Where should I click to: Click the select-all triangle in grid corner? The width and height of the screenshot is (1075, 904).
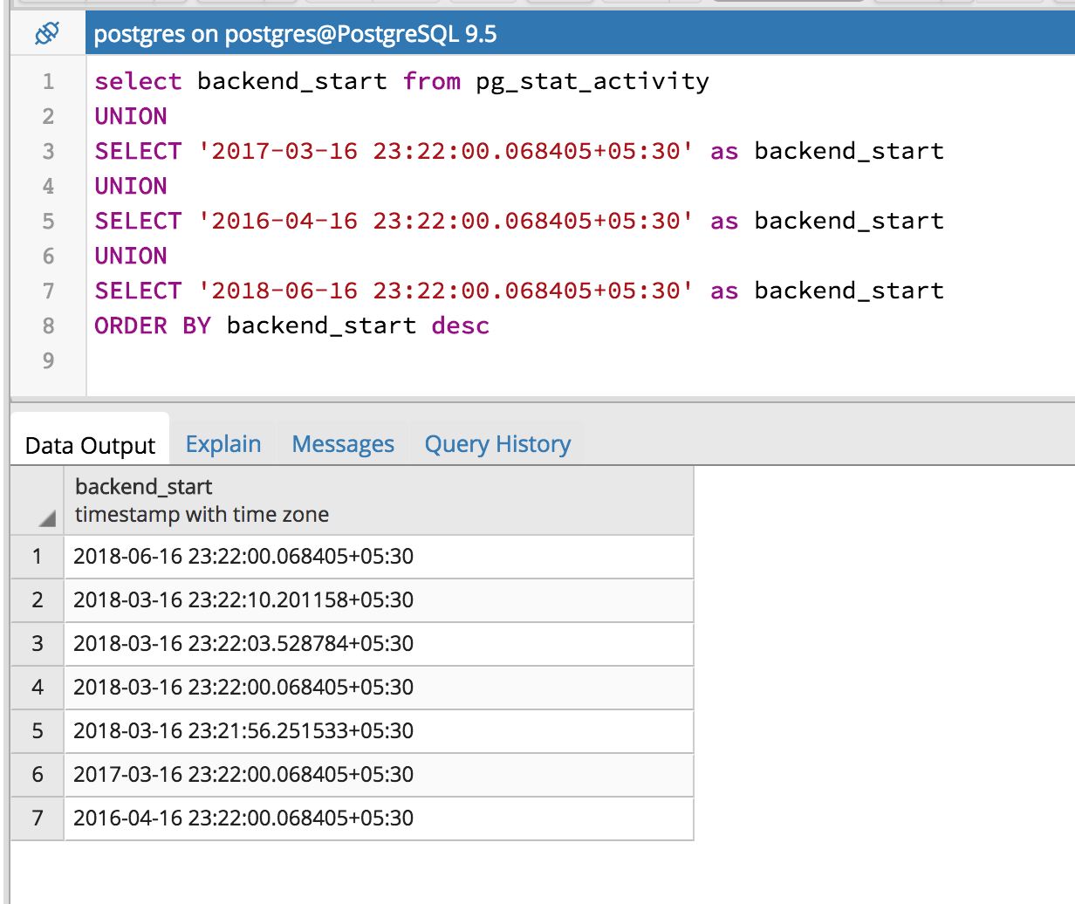pos(46,519)
